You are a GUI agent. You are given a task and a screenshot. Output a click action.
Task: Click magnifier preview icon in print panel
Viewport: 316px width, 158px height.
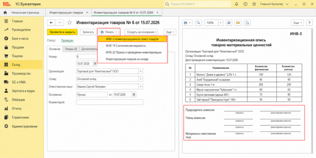[198, 23]
